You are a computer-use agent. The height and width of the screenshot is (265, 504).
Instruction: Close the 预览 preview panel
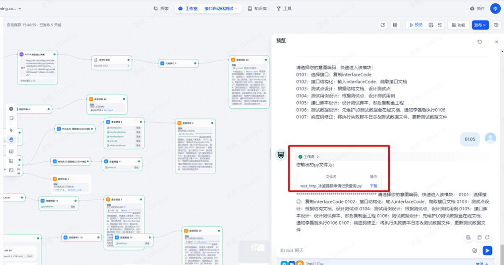click(x=496, y=42)
